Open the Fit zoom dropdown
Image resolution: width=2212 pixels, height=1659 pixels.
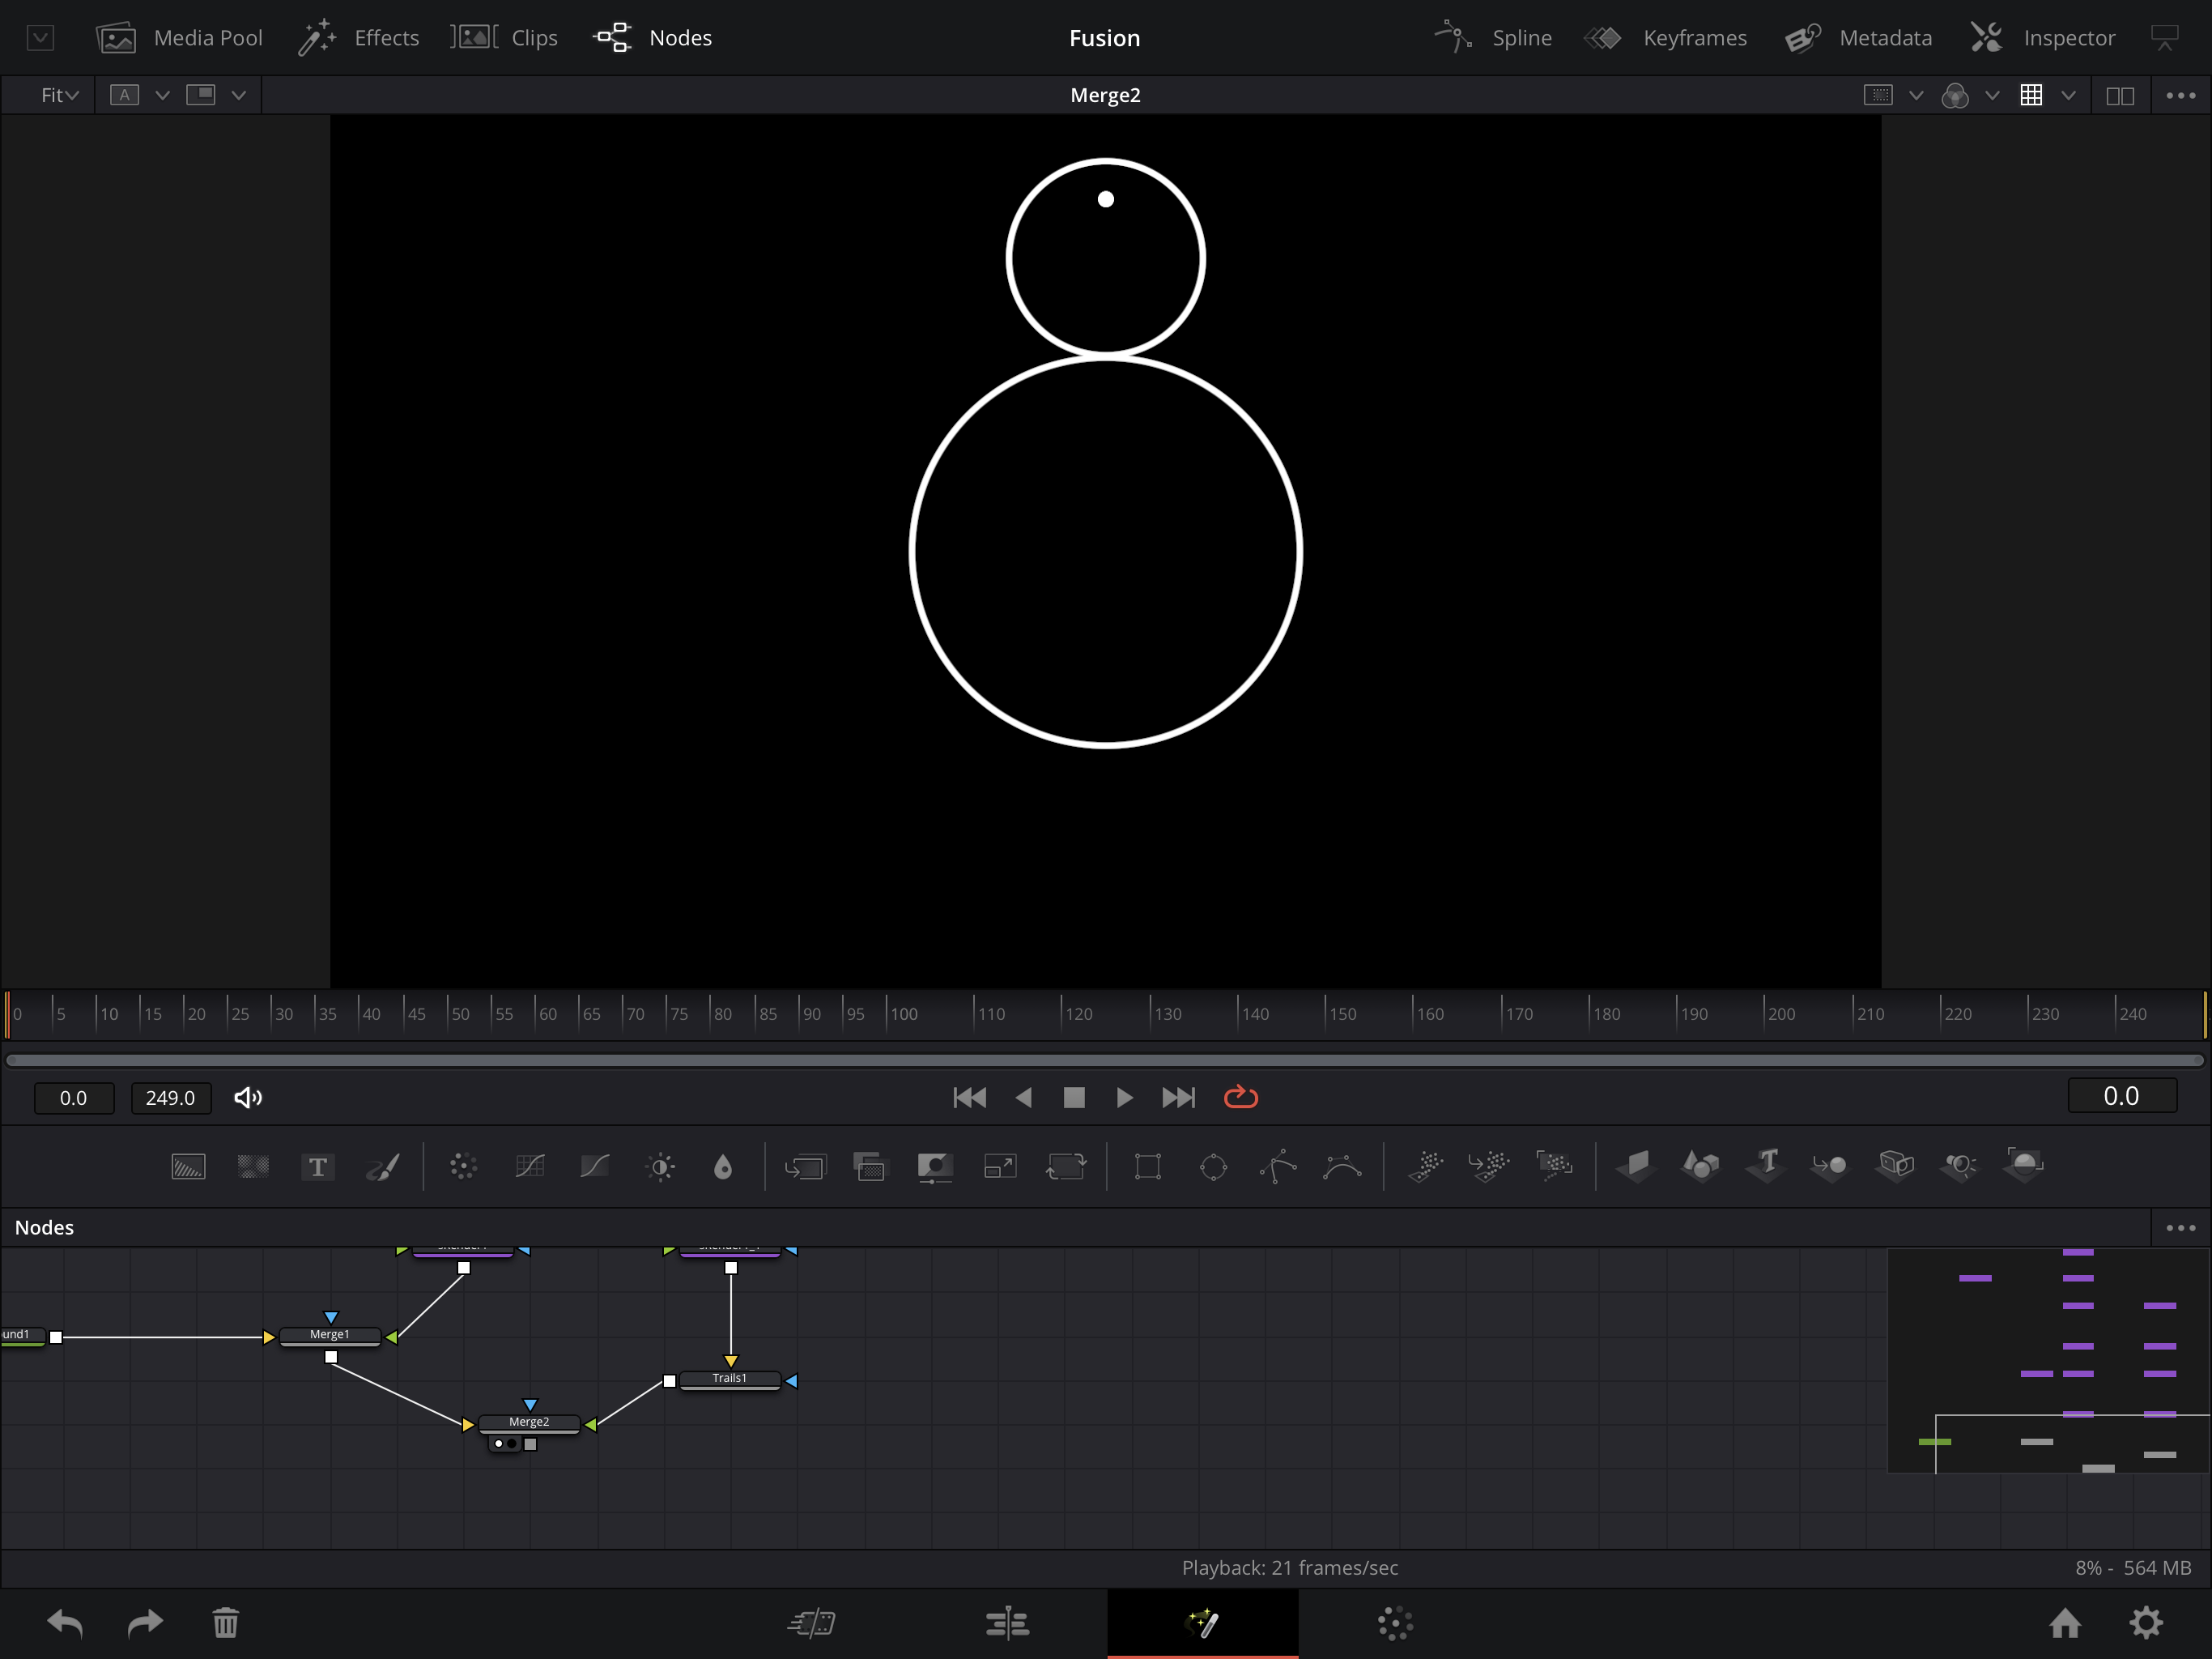pyautogui.click(x=59, y=95)
